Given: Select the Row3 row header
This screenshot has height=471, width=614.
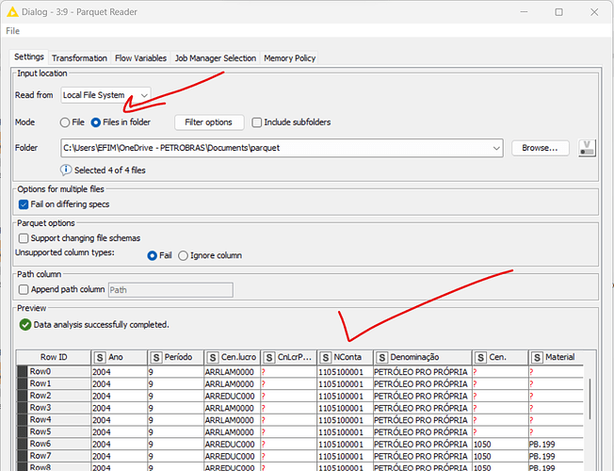Looking at the screenshot, I should coord(54,408).
